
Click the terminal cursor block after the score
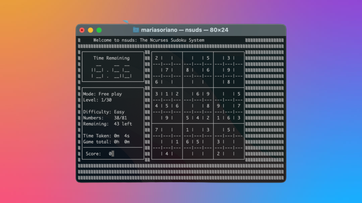click(x=113, y=154)
